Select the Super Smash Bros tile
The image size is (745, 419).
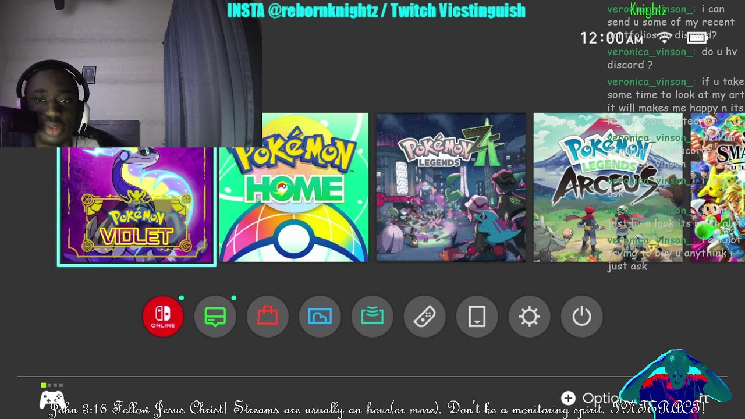coord(718,187)
